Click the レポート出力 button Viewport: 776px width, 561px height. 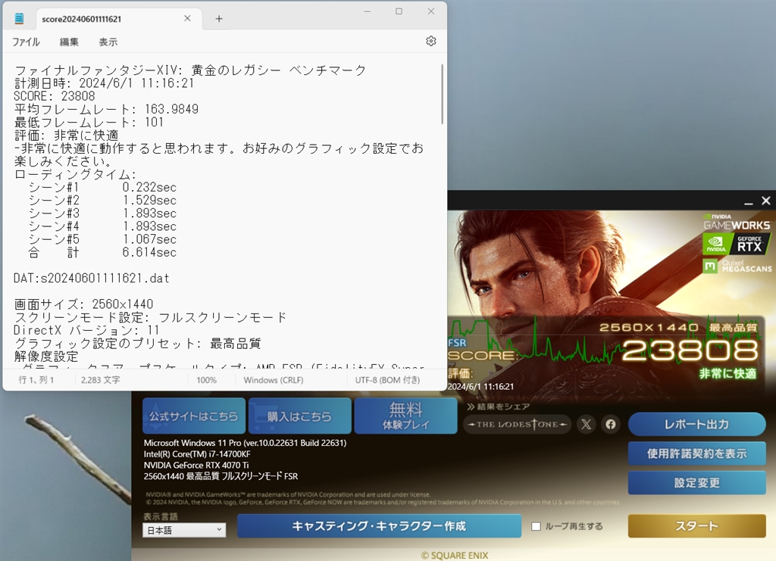pyautogui.click(x=696, y=424)
